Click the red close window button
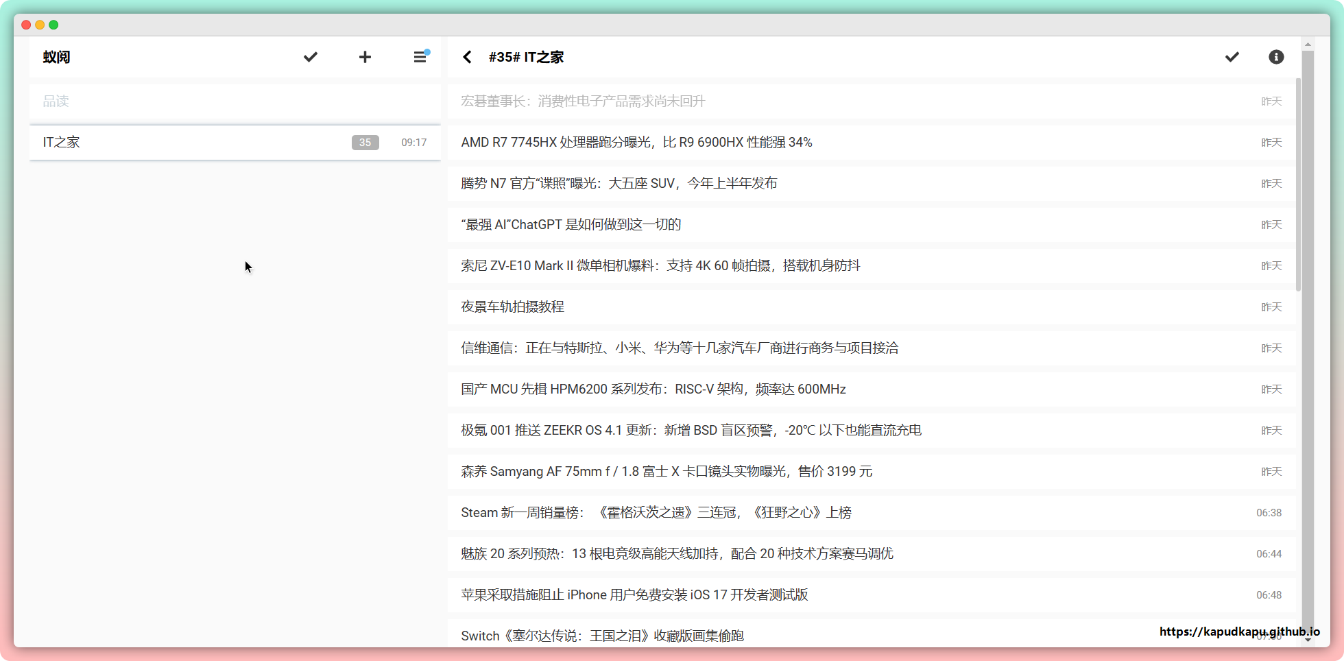Image resolution: width=1344 pixels, height=661 pixels. point(26,25)
